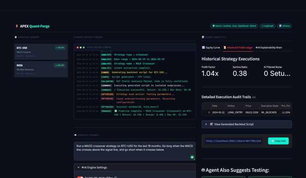
Task: Click the robot icon beside Agent Also Suggests Testing
Action: [x=203, y=170]
